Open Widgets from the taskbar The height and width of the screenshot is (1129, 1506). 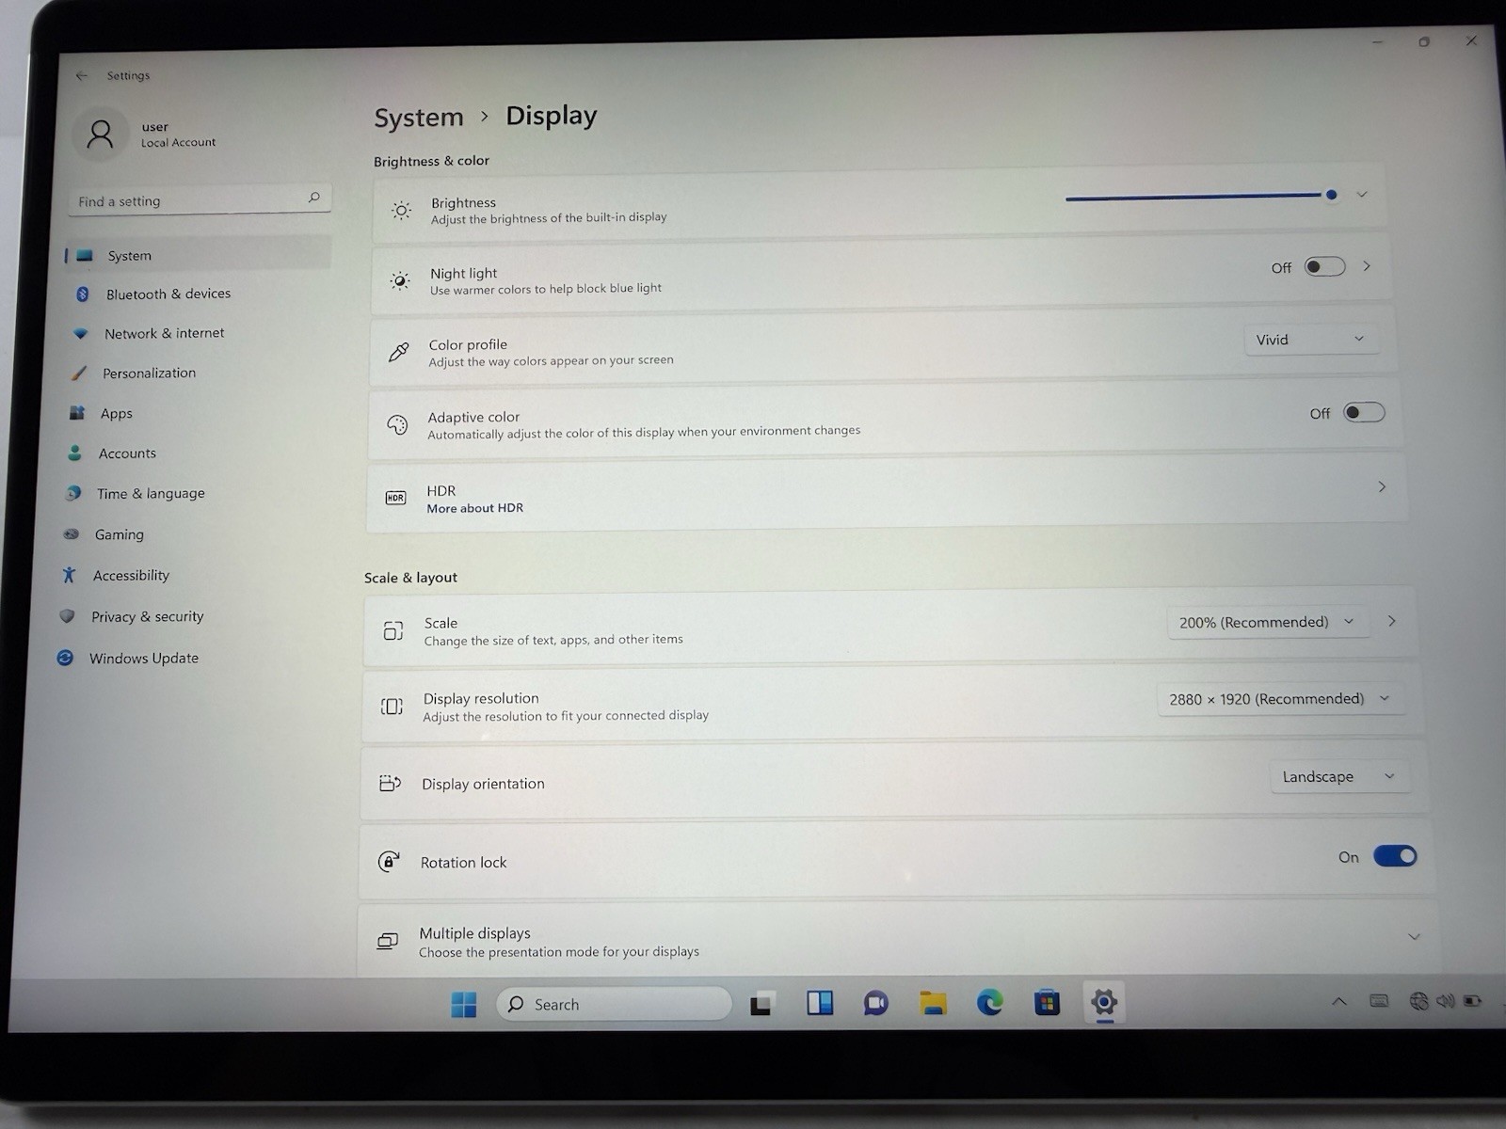pos(820,1003)
